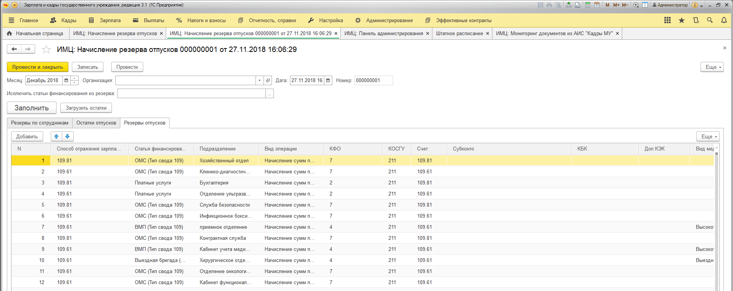Click the favorites star in the section panel
This screenshot has width=733, height=291.
coord(681,20)
